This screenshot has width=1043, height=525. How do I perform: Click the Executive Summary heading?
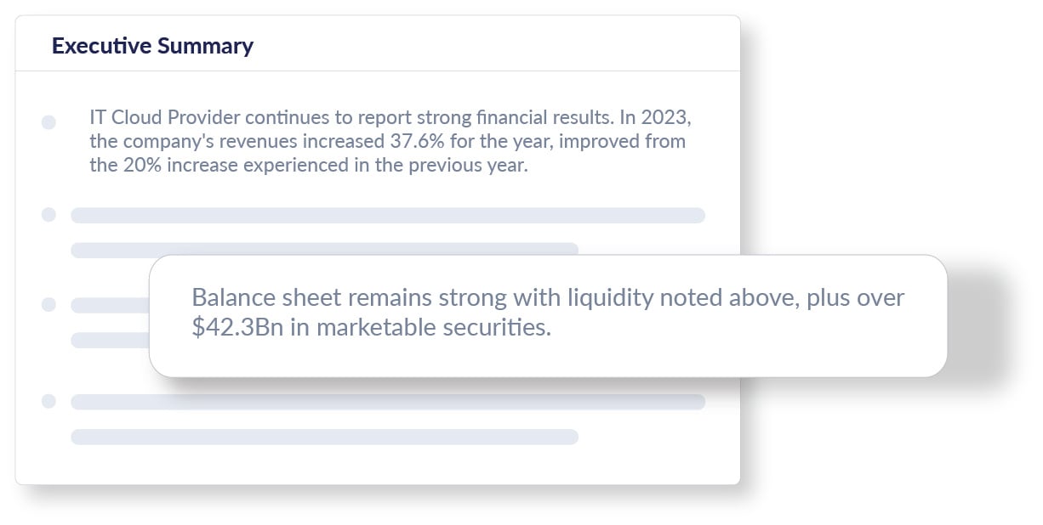[x=152, y=45]
